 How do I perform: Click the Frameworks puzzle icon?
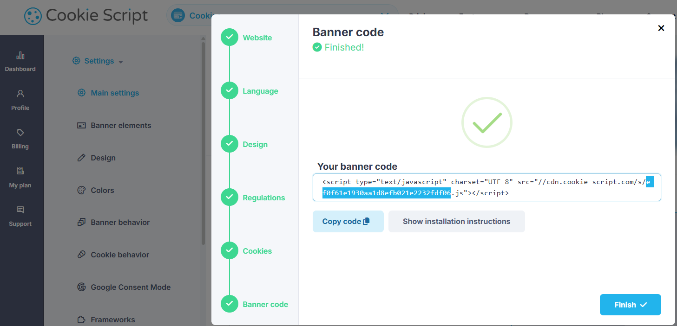pyautogui.click(x=81, y=320)
